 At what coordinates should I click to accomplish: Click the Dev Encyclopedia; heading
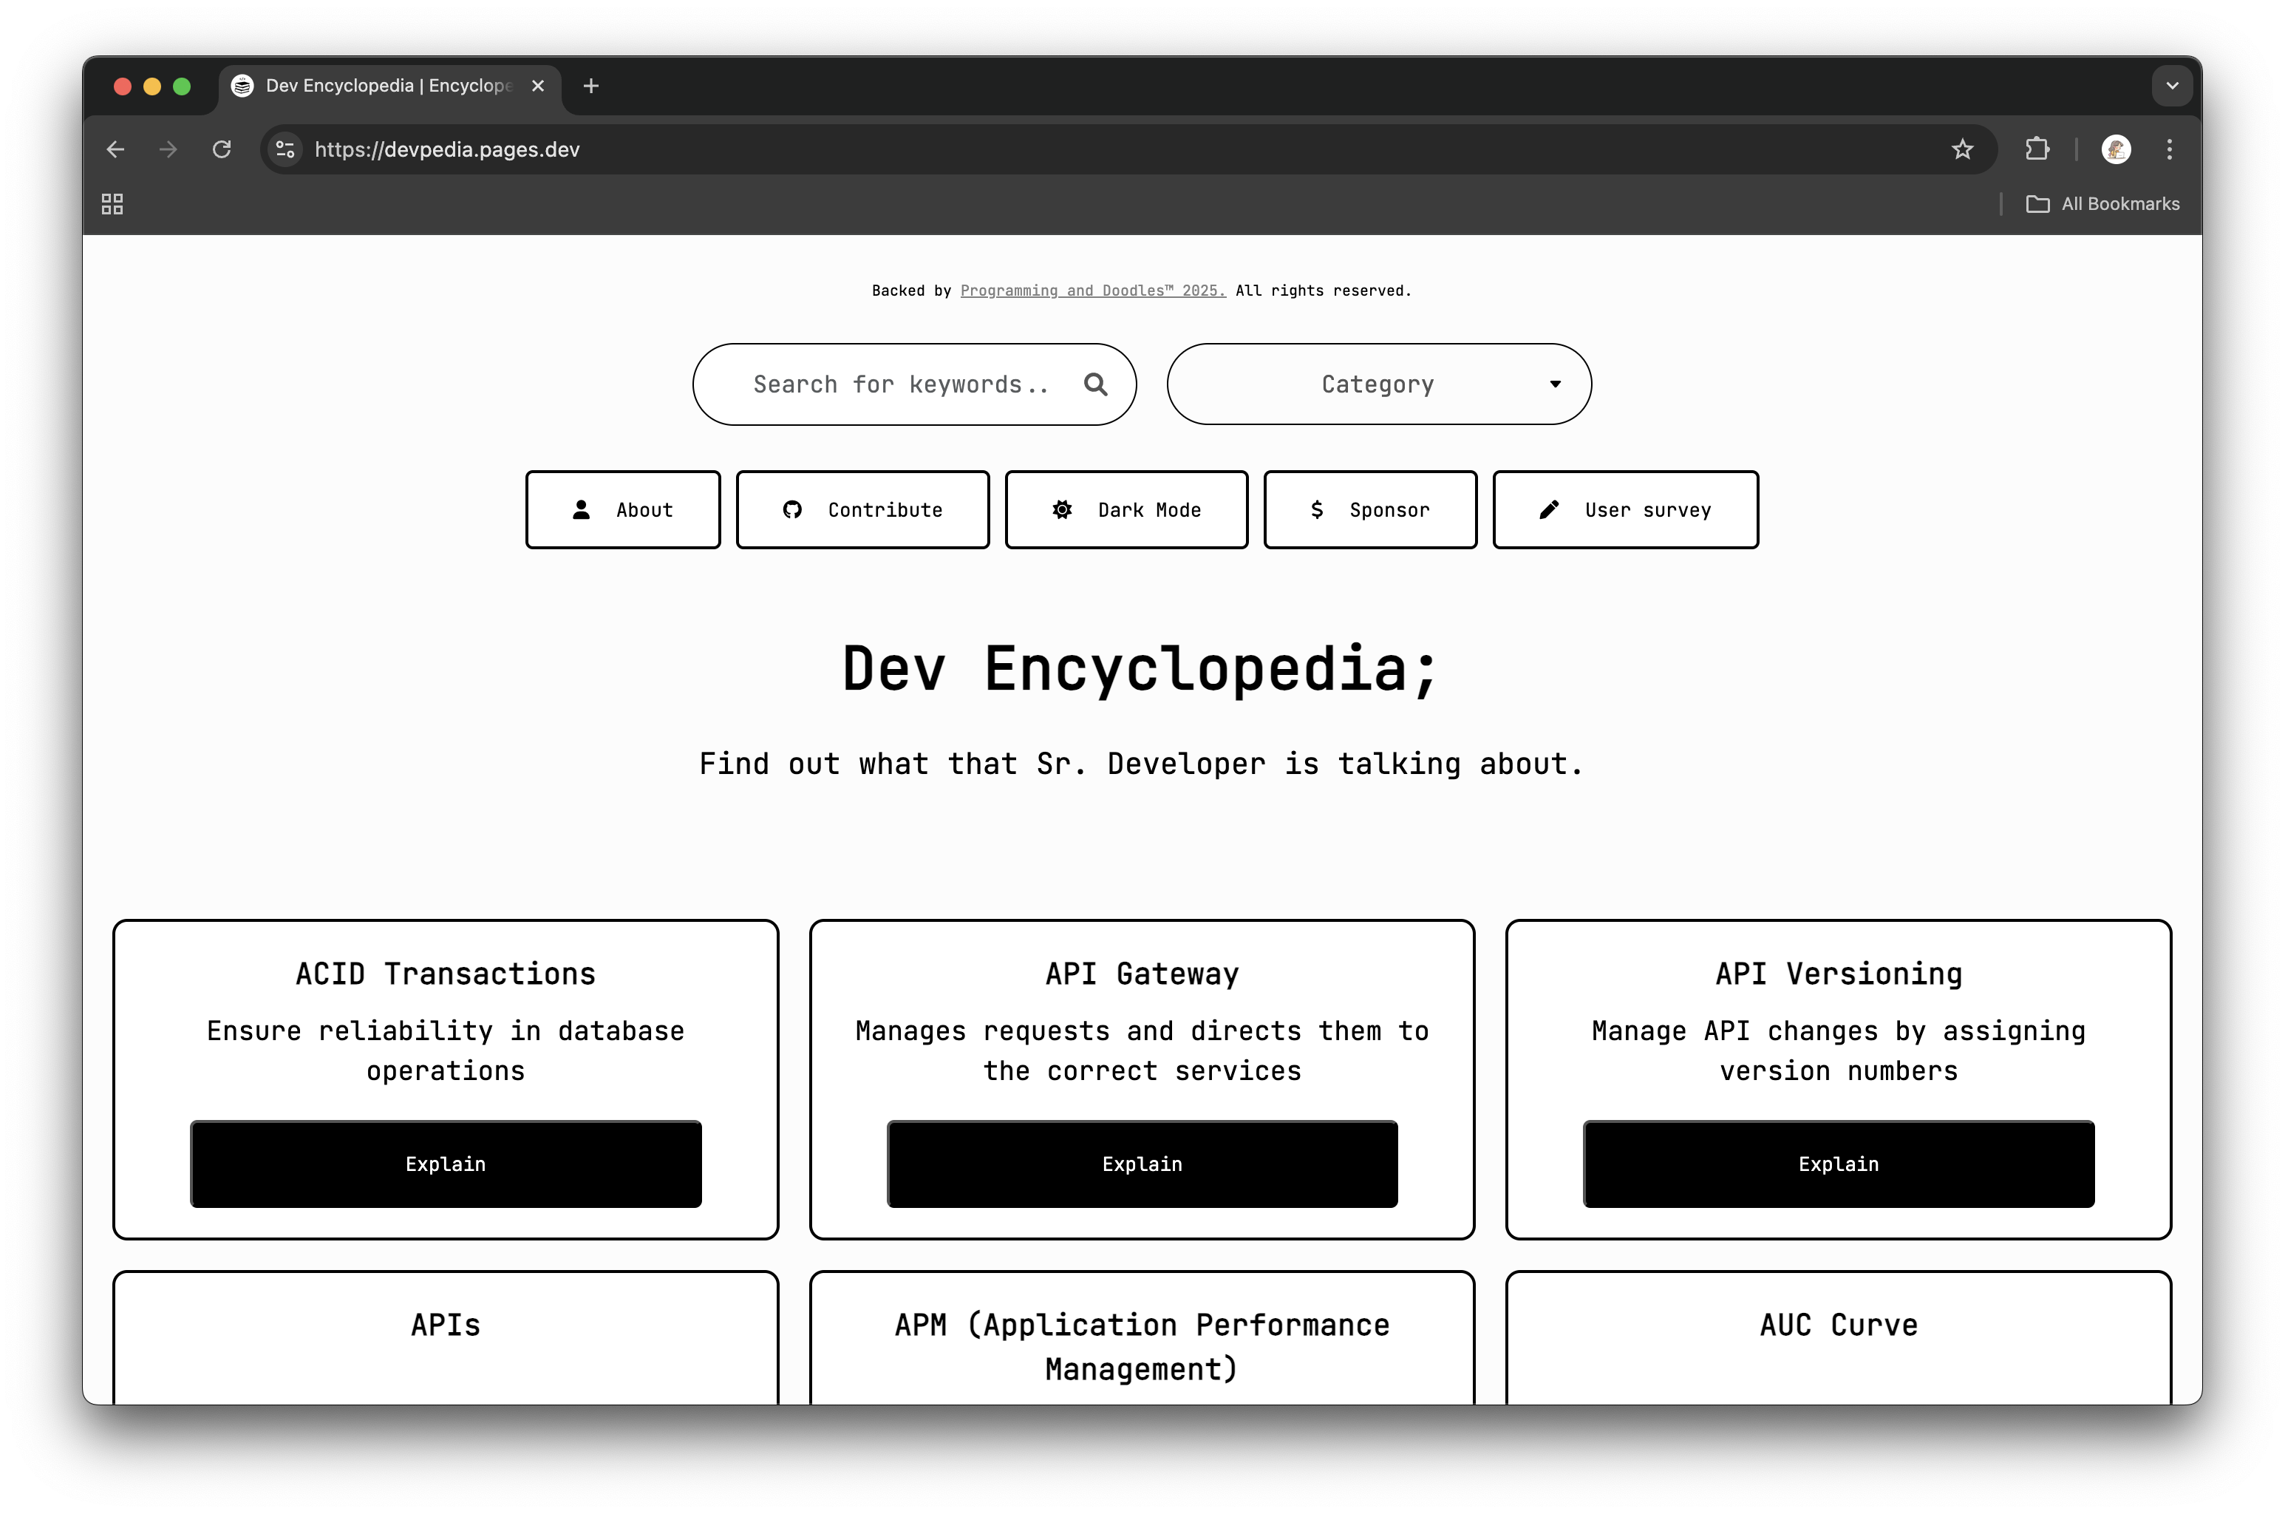coord(1142,668)
